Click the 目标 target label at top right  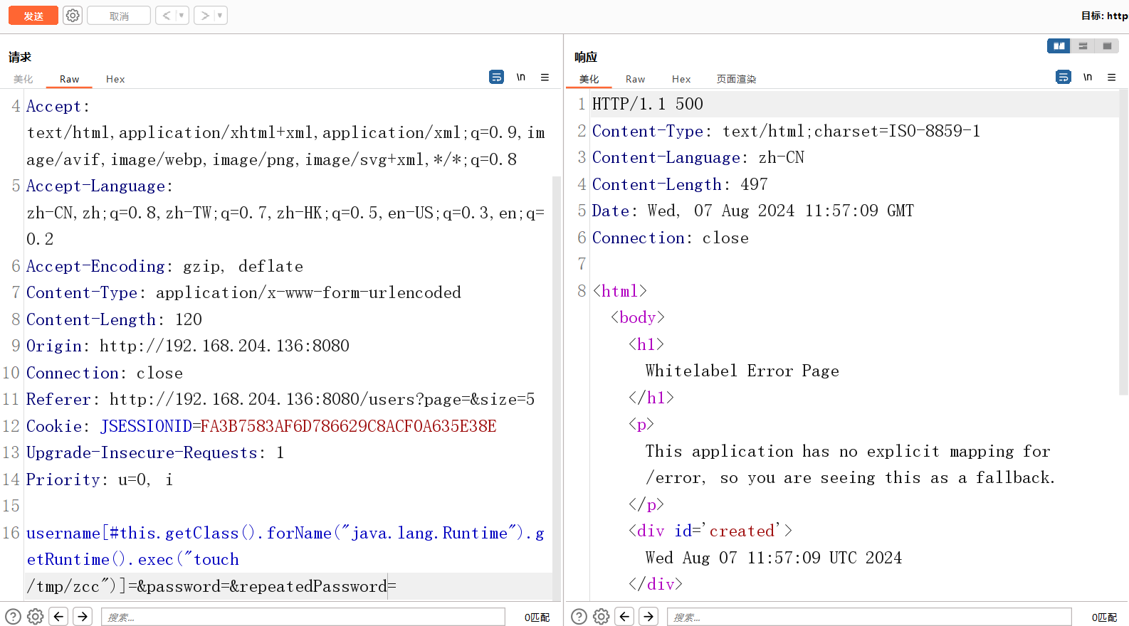click(1104, 16)
